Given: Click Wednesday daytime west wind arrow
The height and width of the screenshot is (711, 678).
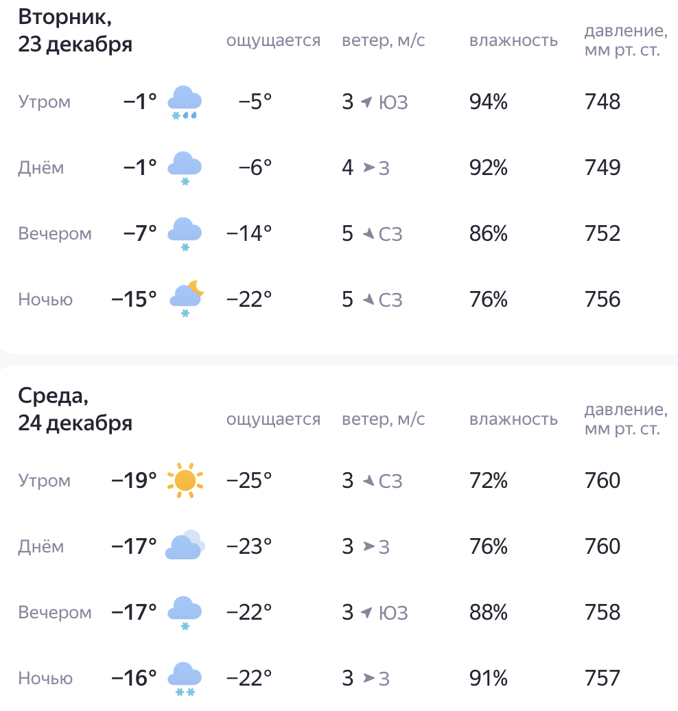Looking at the screenshot, I should point(369,546).
